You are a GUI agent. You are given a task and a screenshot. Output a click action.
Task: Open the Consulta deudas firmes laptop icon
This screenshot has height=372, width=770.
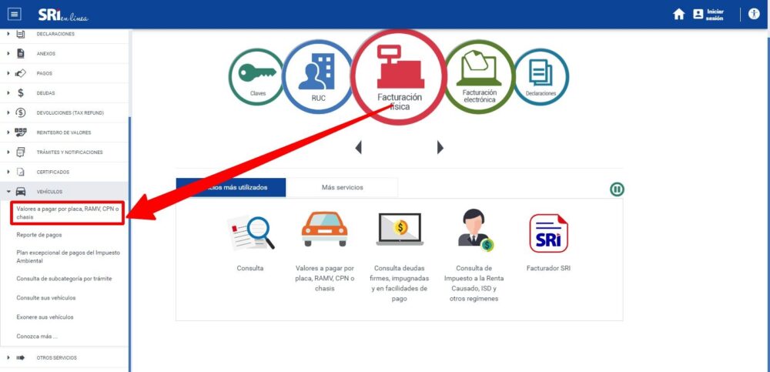(400, 229)
